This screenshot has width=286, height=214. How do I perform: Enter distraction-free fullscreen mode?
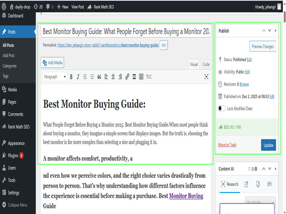pos(206,76)
